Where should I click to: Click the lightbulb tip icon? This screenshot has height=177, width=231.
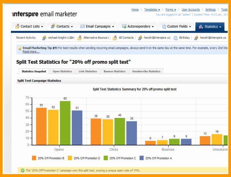pos(19,48)
